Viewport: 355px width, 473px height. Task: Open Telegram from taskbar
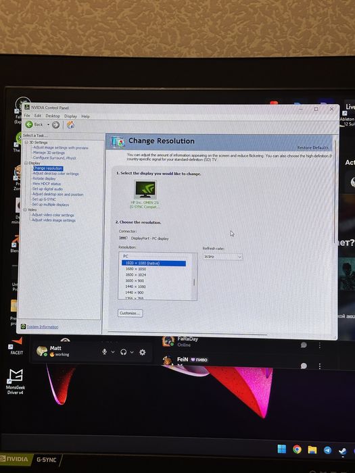click(x=327, y=451)
